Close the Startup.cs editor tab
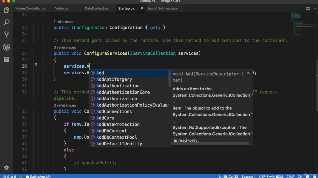This screenshot has width=318, height=178. (x=142, y=8)
